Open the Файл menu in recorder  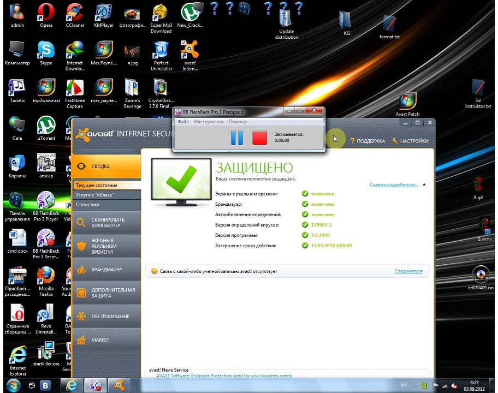(x=183, y=122)
